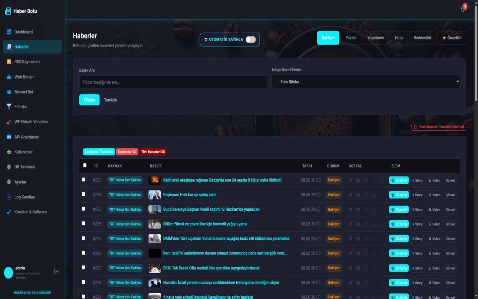Screen dimensions: 478x299
Task: Check the box for news row #227
Action: (x=83, y=267)
